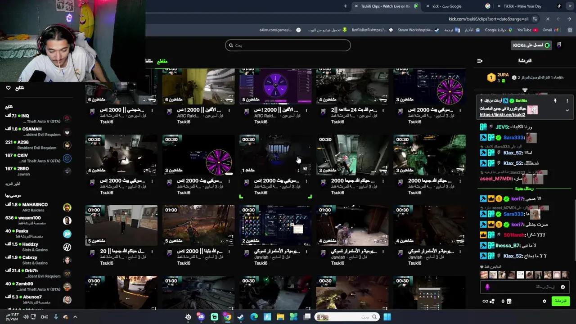Screen dimensions: 576x324
Task: Open options of the first Jawlah clip
Action: (x=306, y=252)
